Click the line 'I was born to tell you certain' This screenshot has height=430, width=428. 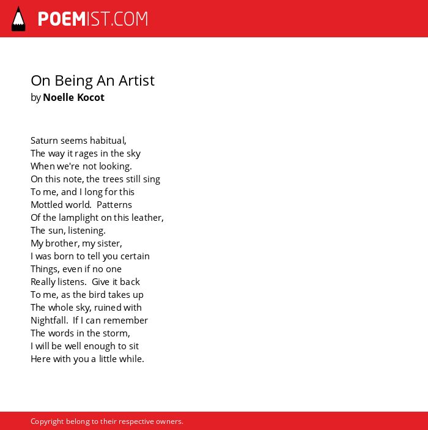tap(90, 256)
